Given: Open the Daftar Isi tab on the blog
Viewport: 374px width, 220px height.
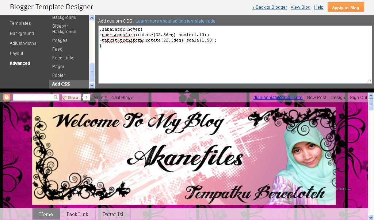Looking at the screenshot, I should coord(113,214).
